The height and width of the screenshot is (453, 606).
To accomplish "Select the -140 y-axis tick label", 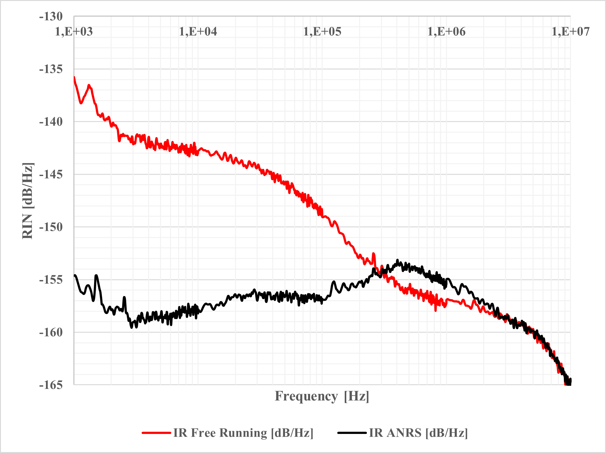I will (51, 122).
